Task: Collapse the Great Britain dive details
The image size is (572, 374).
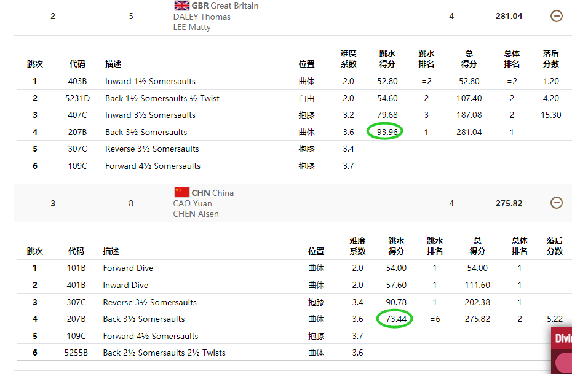Action: point(556,17)
